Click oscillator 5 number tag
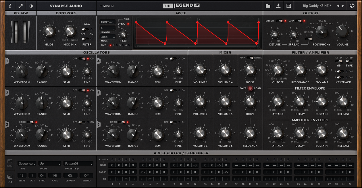362x188 pixels. coord(99,93)
